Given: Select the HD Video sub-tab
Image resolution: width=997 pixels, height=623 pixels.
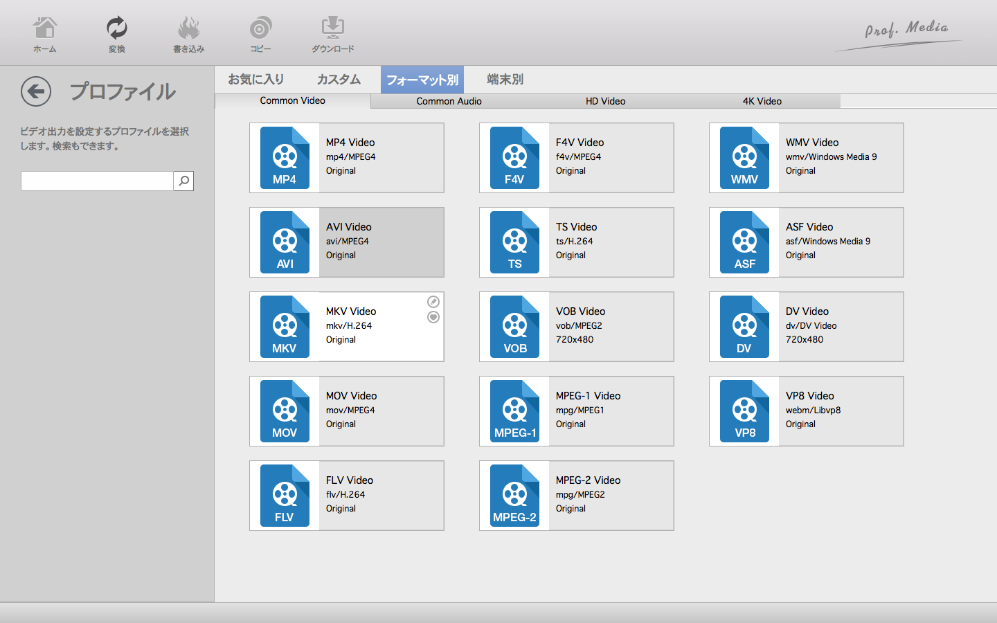Looking at the screenshot, I should tap(605, 101).
